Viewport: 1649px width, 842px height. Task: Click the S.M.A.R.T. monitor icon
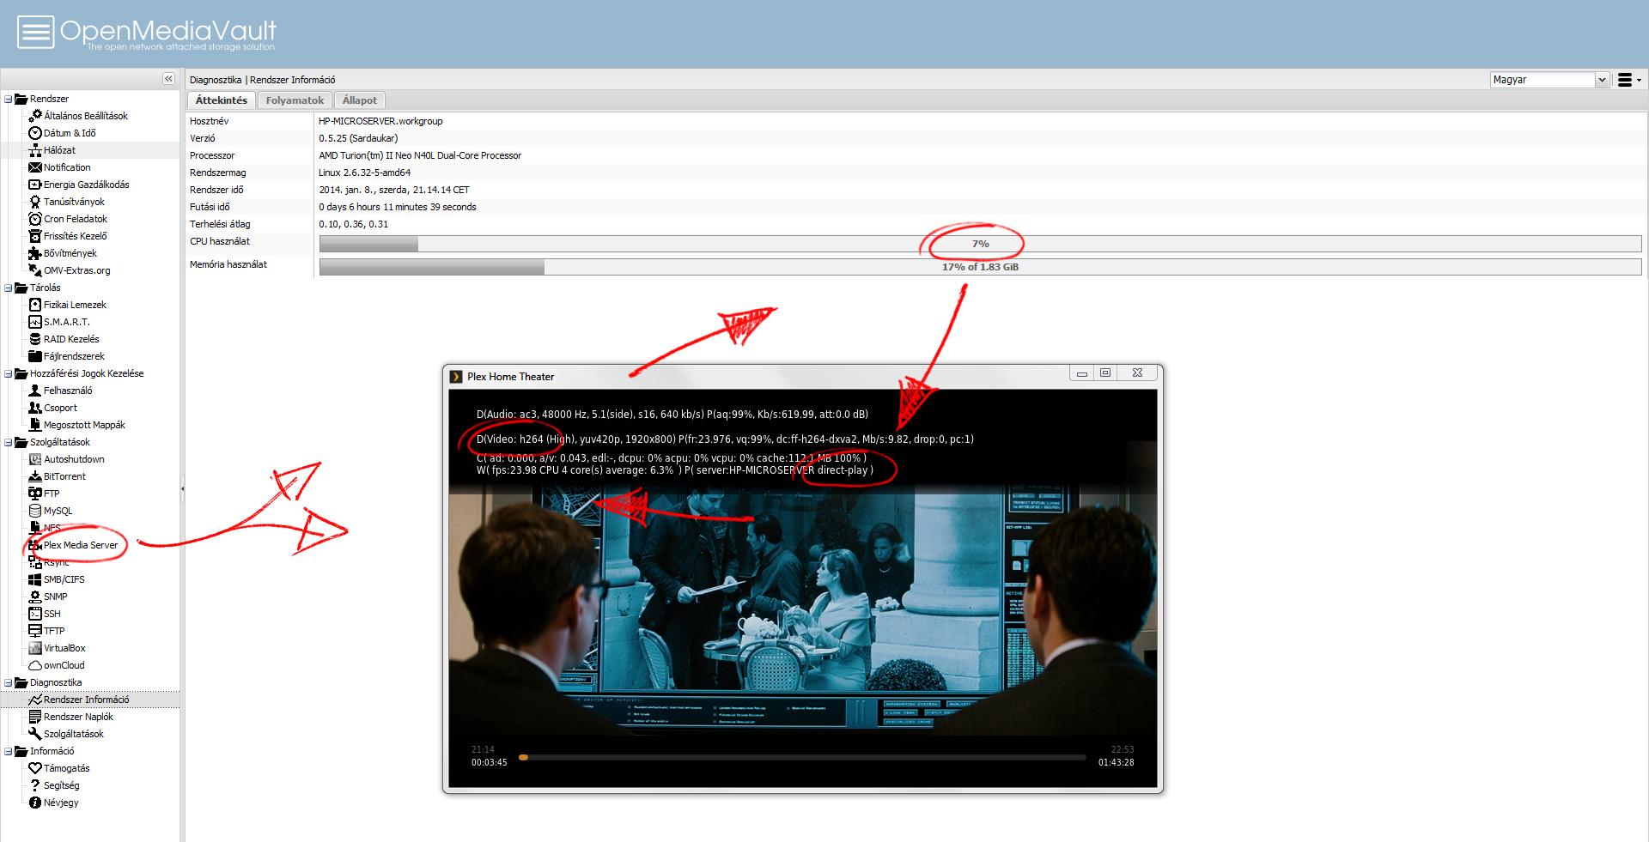[35, 322]
